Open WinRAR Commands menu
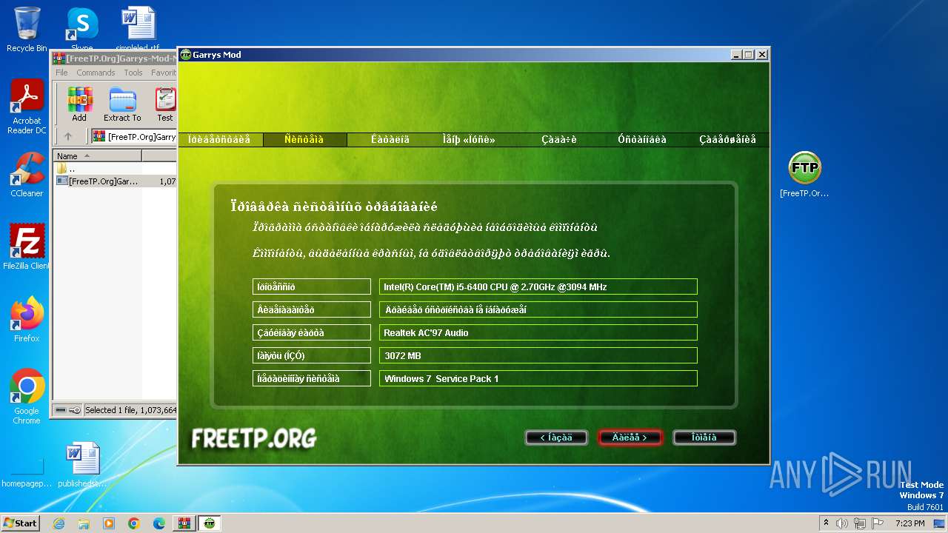Image resolution: width=948 pixels, height=533 pixels. (x=96, y=73)
